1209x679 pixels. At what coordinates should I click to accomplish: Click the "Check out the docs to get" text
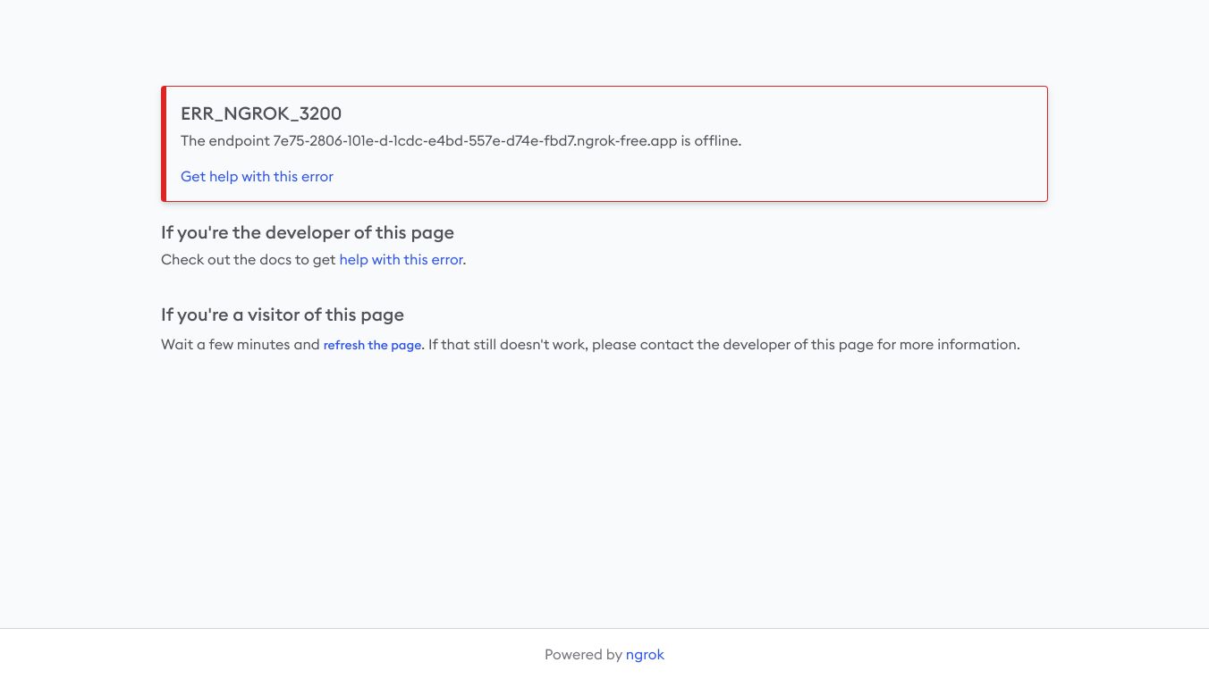(x=249, y=260)
